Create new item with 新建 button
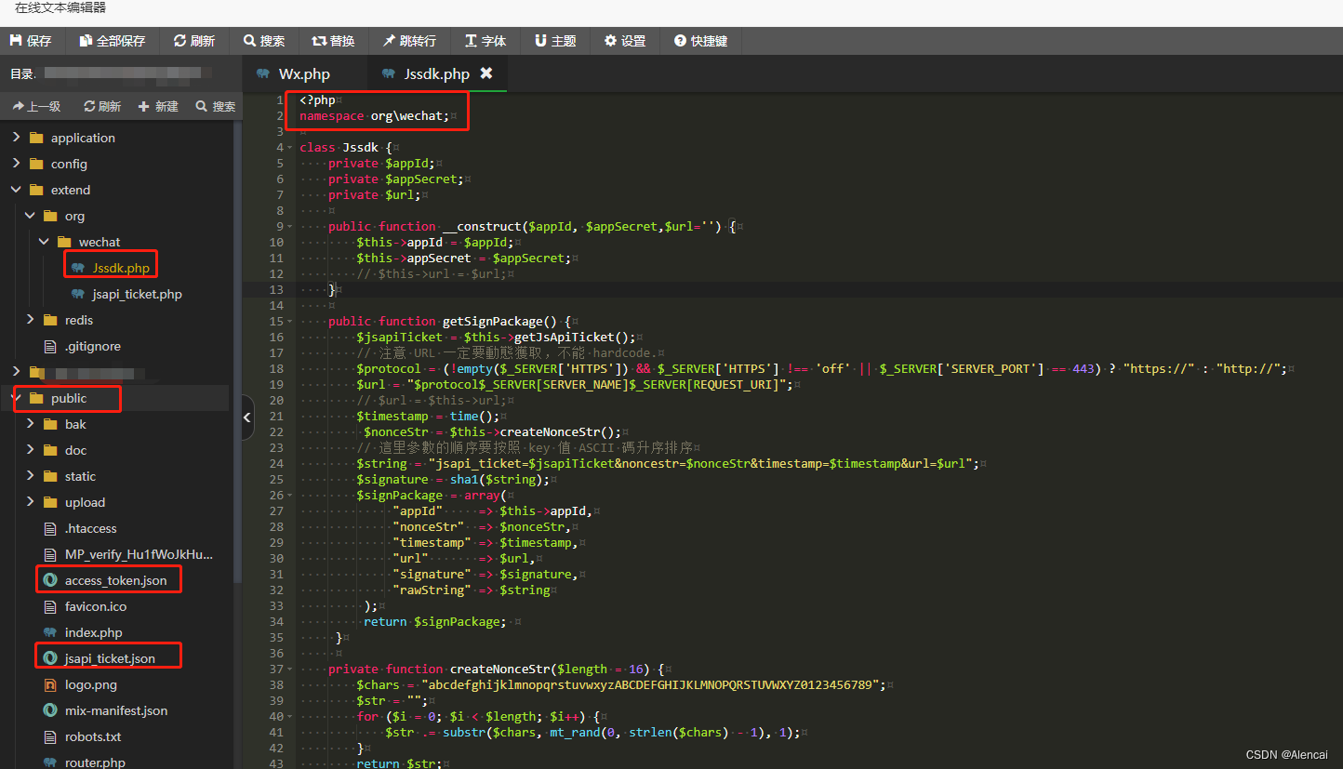Screen dimensions: 1343x769 pyautogui.click(x=158, y=107)
